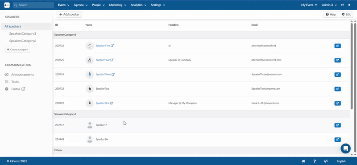Click the Create category button
This screenshot has width=357, height=165.
click(17, 49)
